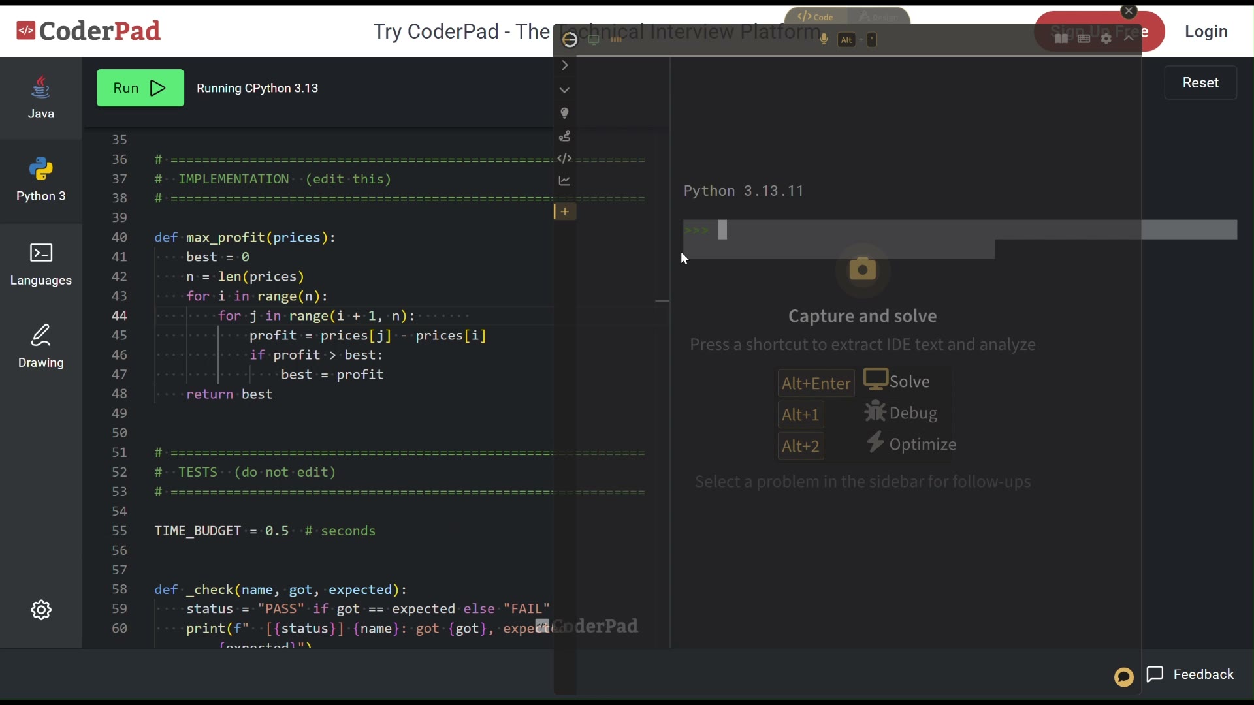Click the camera capture icon
Viewport: 1254px width, 705px height.
coord(863,268)
